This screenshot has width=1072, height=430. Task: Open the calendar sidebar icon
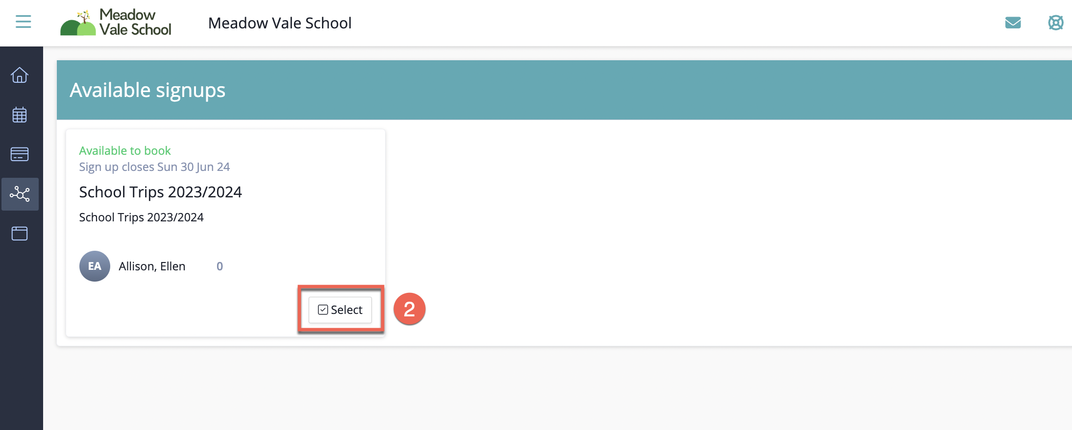click(x=20, y=115)
